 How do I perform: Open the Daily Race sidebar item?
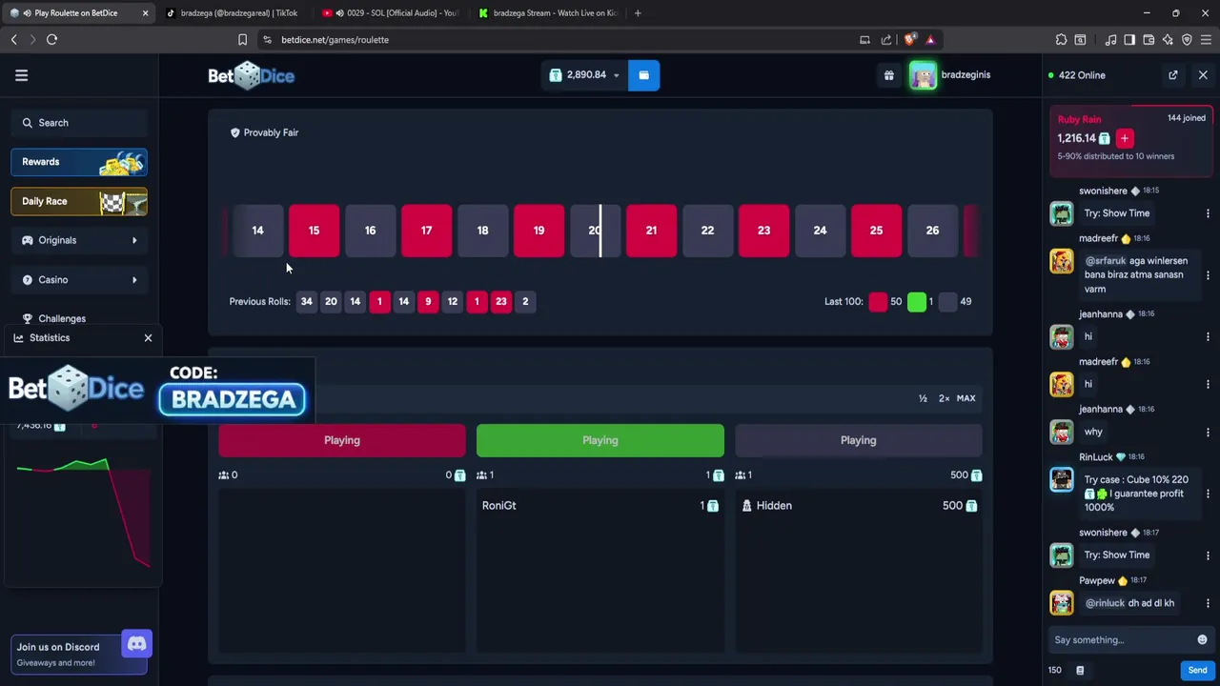coord(79,201)
